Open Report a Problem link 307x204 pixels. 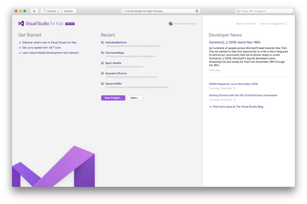246,24
